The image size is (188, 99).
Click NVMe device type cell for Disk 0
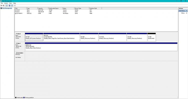pos(76,10)
